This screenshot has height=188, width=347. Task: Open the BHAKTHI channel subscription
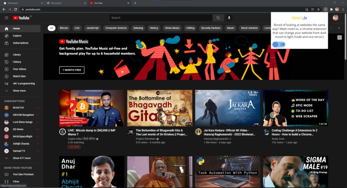(x=20, y=108)
